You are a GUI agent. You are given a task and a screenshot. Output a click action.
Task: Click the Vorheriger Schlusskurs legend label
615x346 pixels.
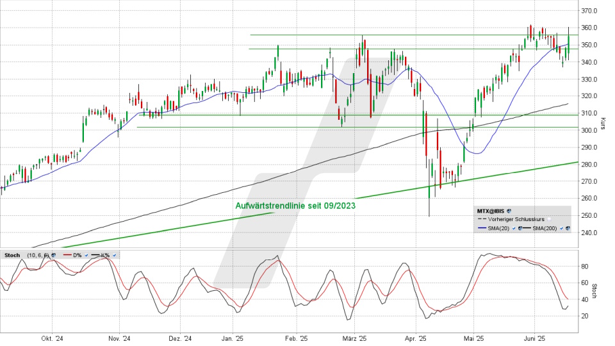(516, 219)
